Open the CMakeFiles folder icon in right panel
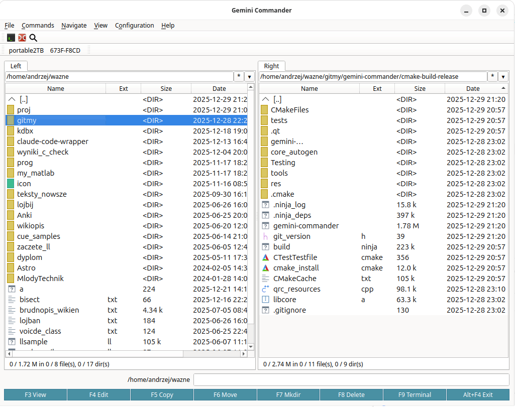This screenshot has height=407, width=515. point(265,110)
